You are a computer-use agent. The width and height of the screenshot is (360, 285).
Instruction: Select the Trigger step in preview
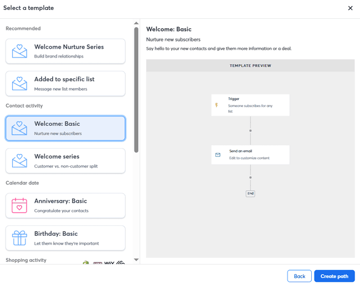tap(250, 105)
